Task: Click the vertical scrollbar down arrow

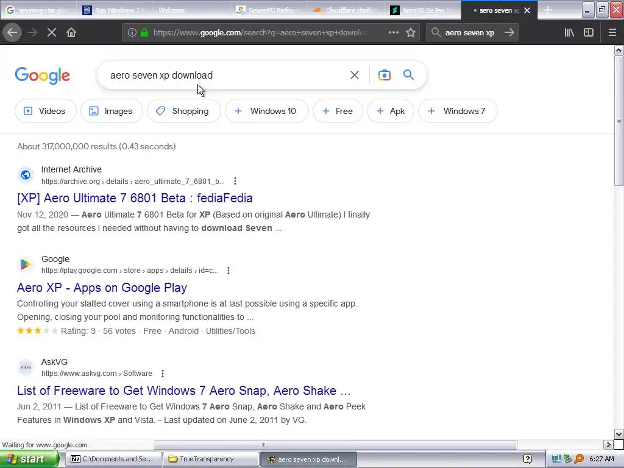Action: [x=619, y=434]
